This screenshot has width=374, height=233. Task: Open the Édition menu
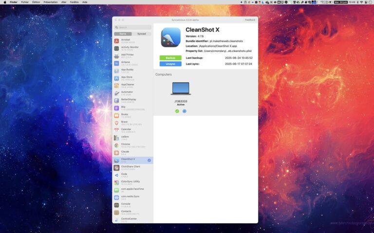(36, 2)
